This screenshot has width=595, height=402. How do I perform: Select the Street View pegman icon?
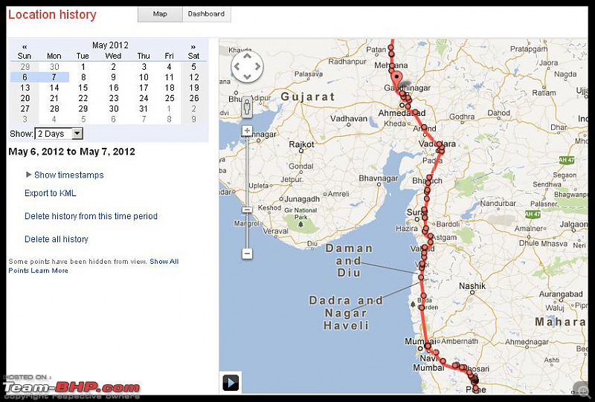(247, 108)
